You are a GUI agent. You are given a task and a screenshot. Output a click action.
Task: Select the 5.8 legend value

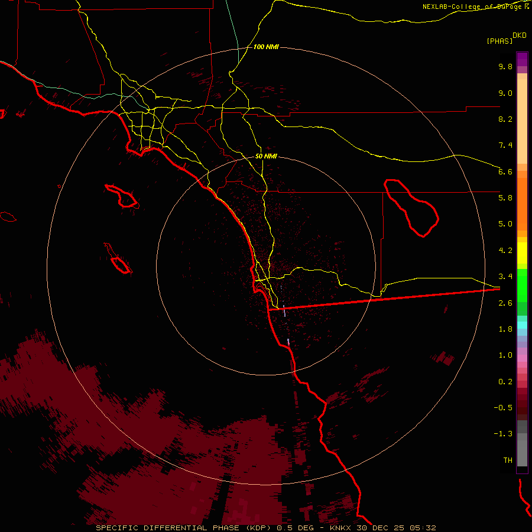click(x=505, y=198)
